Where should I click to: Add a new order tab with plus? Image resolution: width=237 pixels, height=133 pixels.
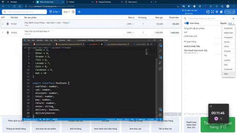click(79, 12)
